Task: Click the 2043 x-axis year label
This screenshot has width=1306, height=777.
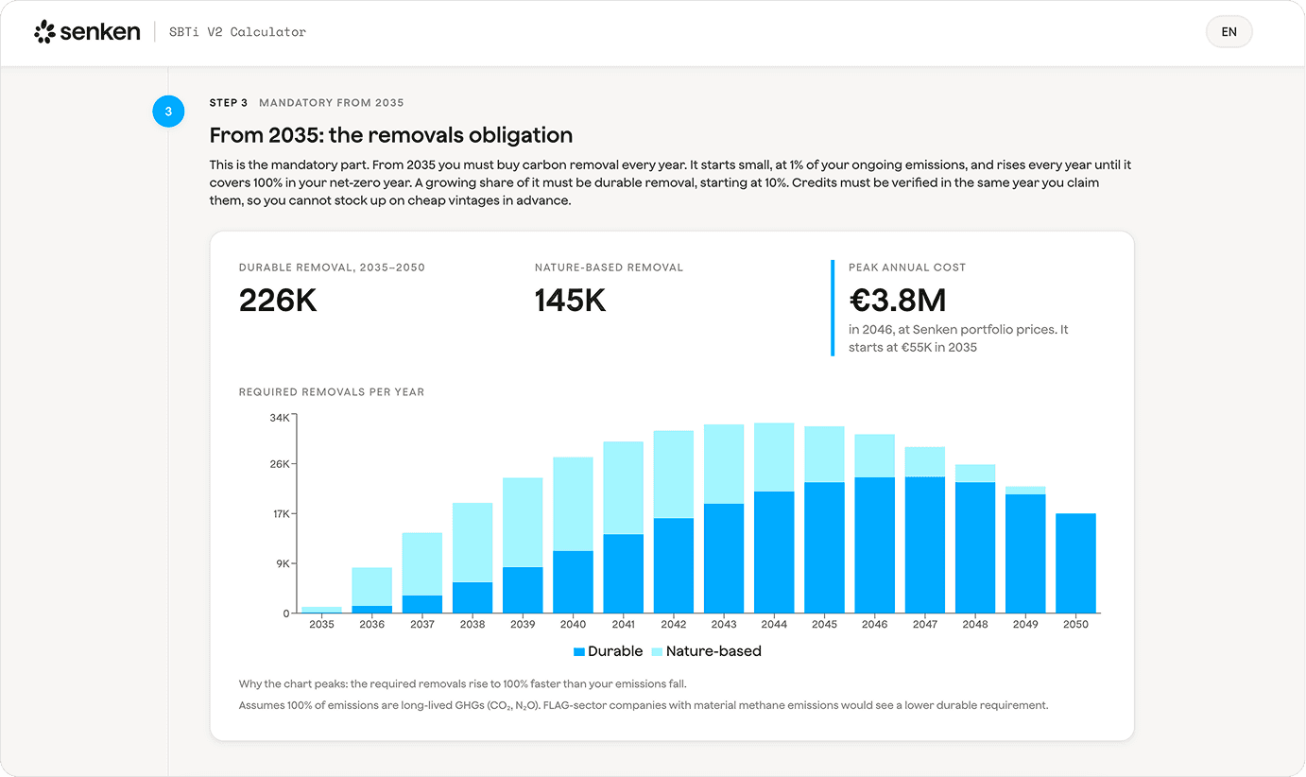Action: tap(724, 624)
